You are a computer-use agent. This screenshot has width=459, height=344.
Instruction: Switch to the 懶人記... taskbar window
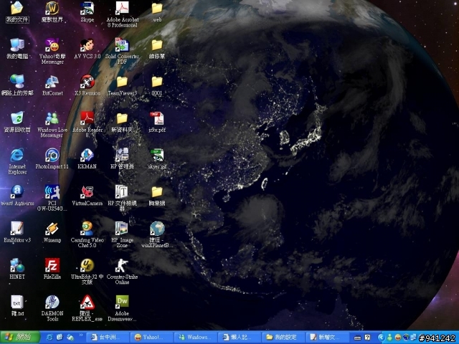(240, 338)
